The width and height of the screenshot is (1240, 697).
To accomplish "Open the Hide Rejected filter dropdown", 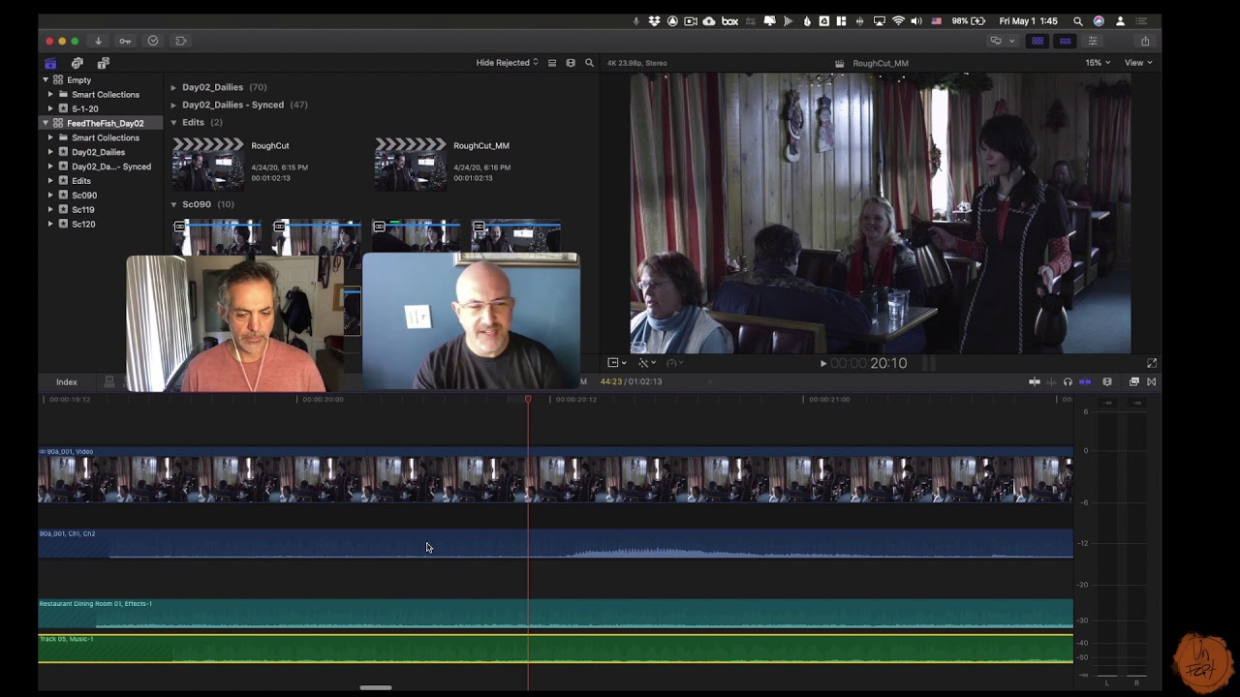I will (507, 63).
